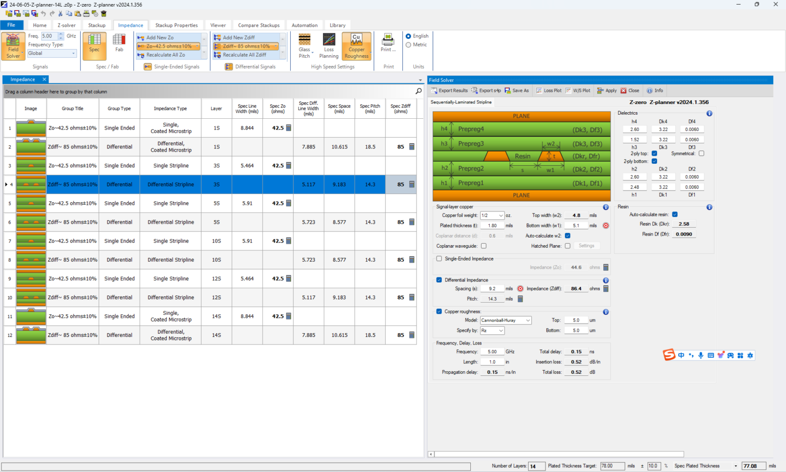Enable the Coplanar waveguide checkbox

(484, 246)
